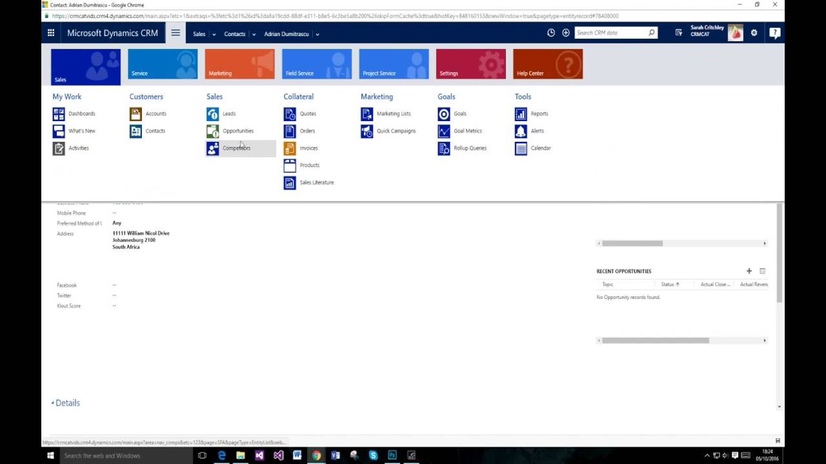The image size is (826, 464).
Task: Select the Sales area tile
Action: click(86, 67)
